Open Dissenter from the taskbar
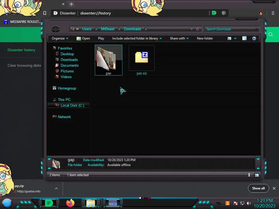Screen dimensions: 279x209 pyautogui.click(x=49, y=203)
